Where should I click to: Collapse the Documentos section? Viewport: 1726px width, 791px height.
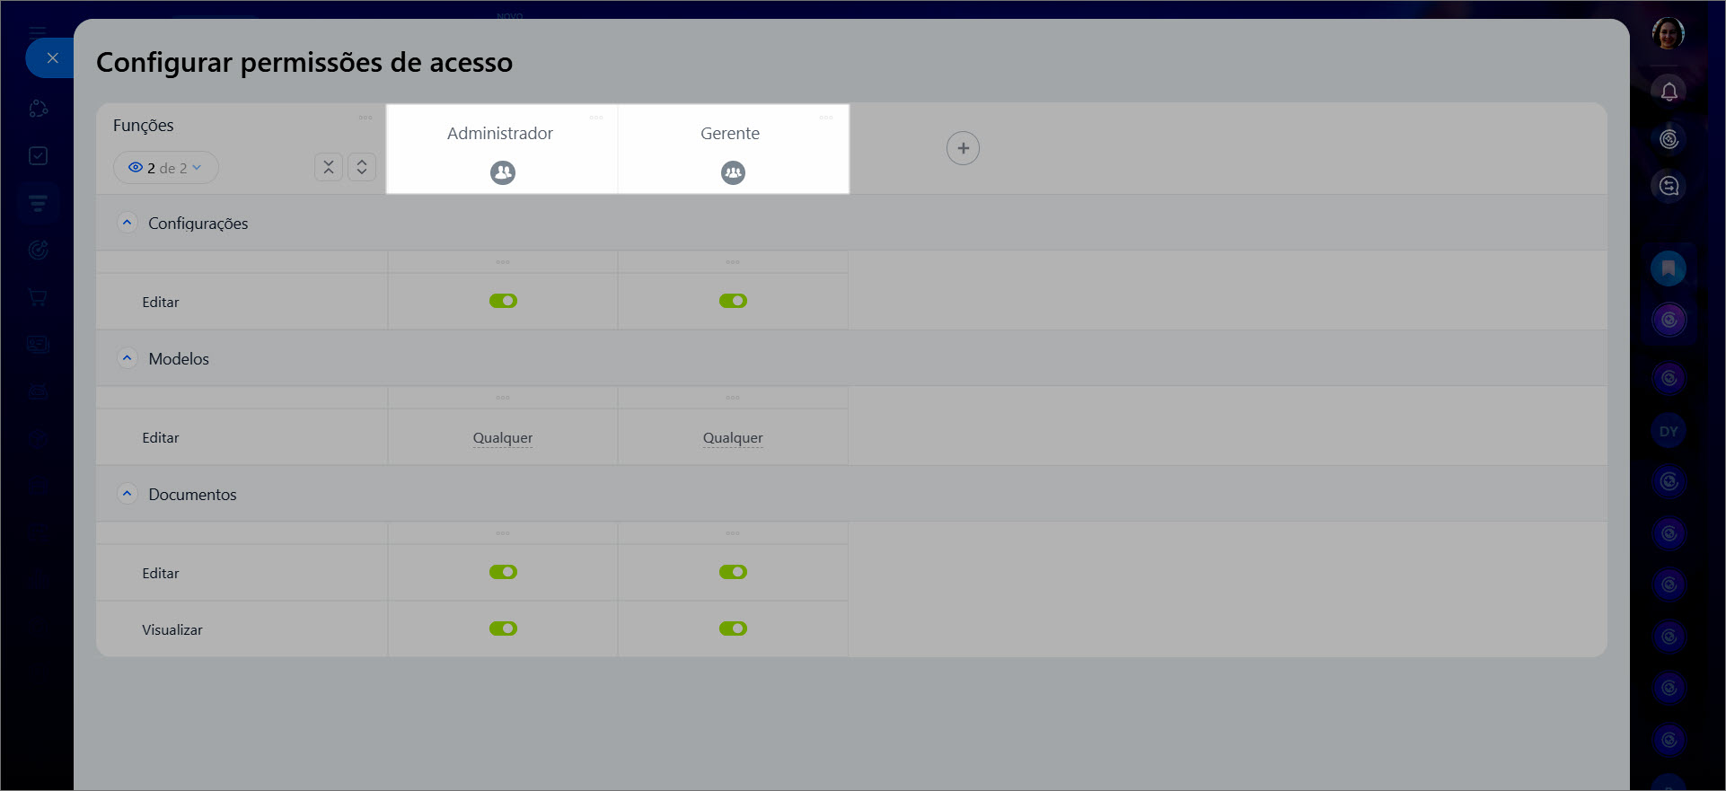128,494
